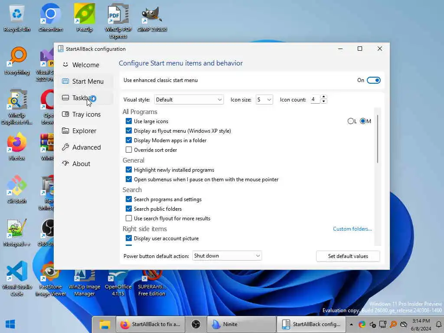444x333 pixels.
Task: Open WinZip Image Manager desktop icon
Action: click(x=85, y=283)
